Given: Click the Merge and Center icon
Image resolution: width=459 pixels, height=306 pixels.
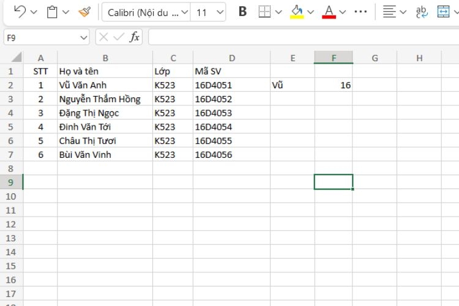Looking at the screenshot, I should tap(443, 12).
